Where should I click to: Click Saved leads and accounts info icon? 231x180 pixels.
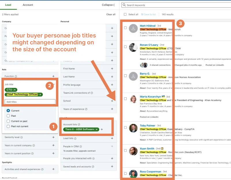point(93,167)
